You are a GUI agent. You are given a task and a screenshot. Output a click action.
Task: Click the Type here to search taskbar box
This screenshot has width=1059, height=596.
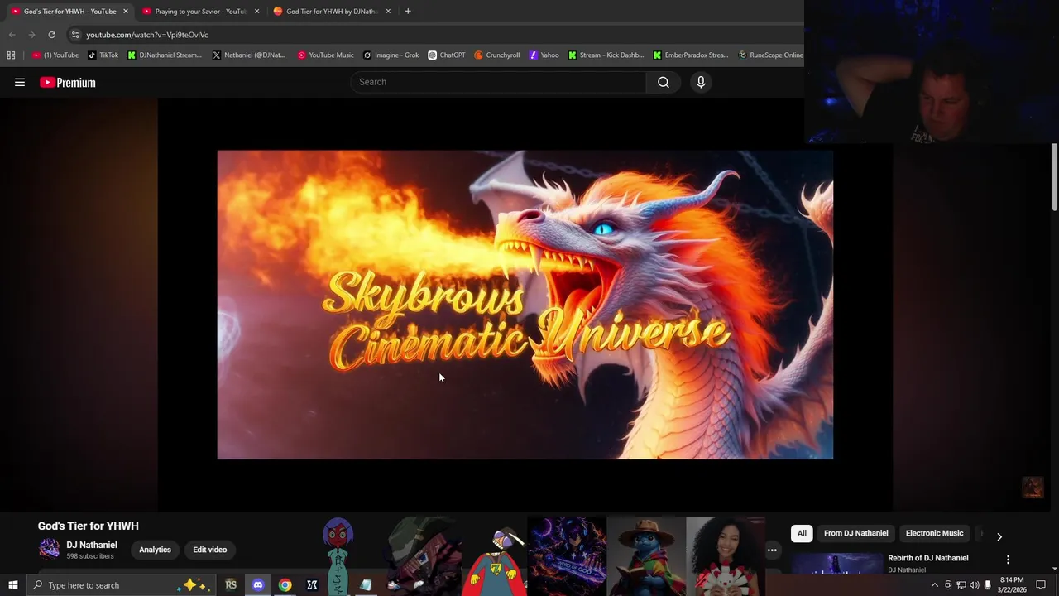click(x=122, y=585)
